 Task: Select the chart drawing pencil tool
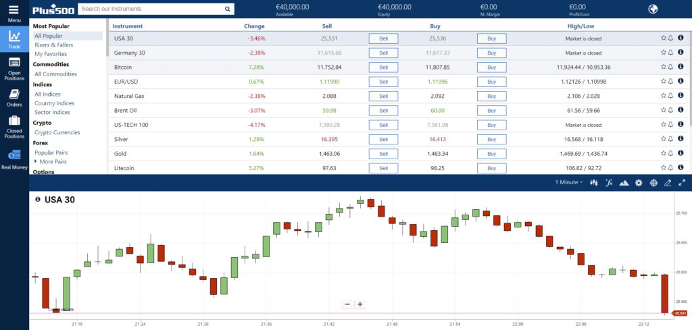[x=668, y=182]
